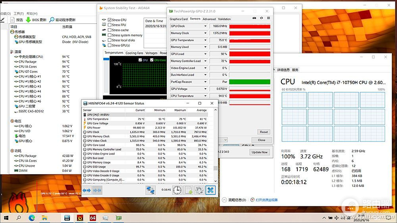The width and height of the screenshot is (397, 223).
Task: Click GPU-Z Close button
Action: tap(262, 140)
